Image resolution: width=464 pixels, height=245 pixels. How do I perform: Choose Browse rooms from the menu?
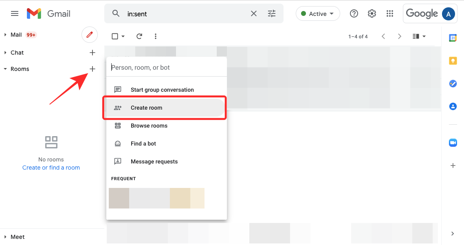tap(149, 126)
